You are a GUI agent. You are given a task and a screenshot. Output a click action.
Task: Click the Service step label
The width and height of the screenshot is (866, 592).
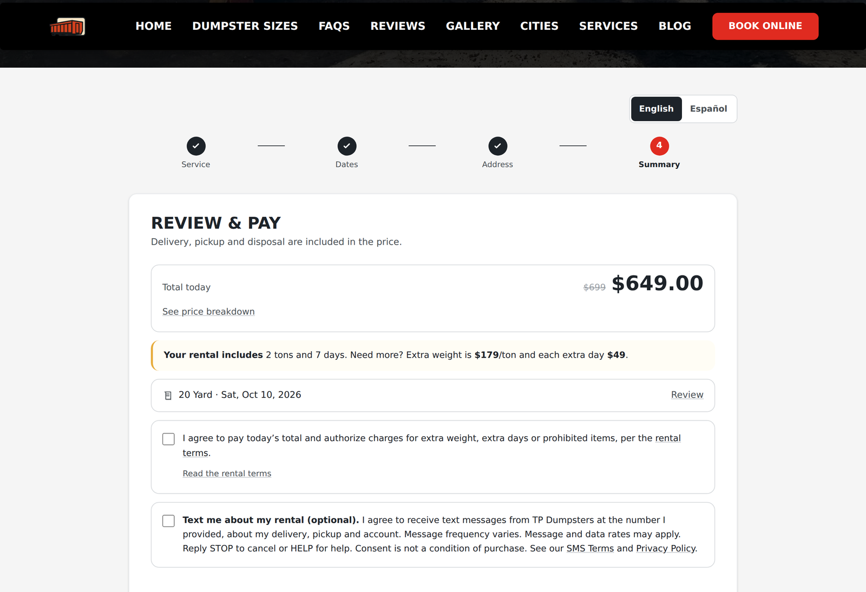[196, 165]
